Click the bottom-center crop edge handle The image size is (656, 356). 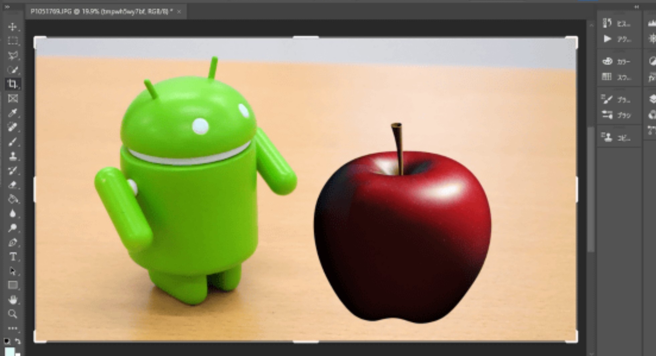click(306, 342)
